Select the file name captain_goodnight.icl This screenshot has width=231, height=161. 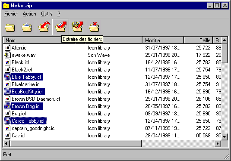click(34, 129)
